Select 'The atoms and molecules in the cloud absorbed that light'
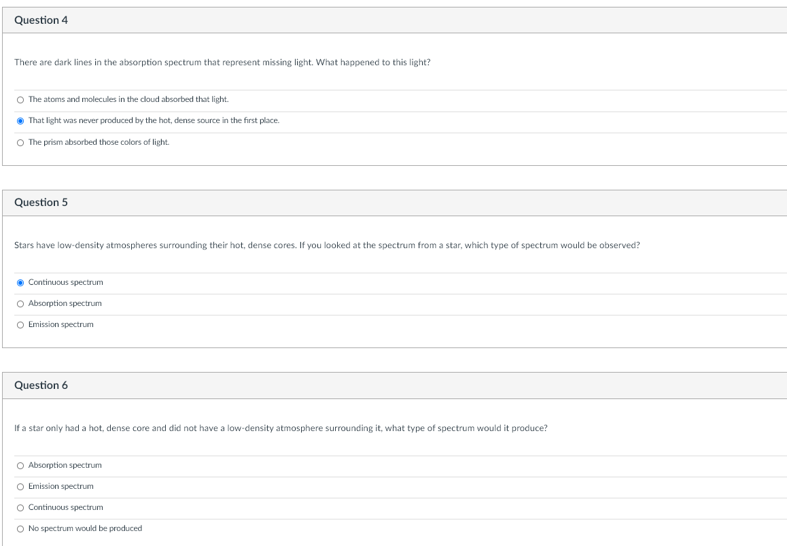Image resolution: width=787 pixels, height=546 pixels. coord(20,100)
